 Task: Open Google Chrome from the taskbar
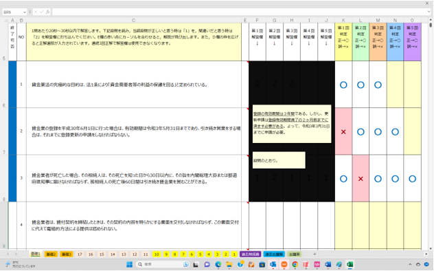pyautogui.click(x=295, y=264)
